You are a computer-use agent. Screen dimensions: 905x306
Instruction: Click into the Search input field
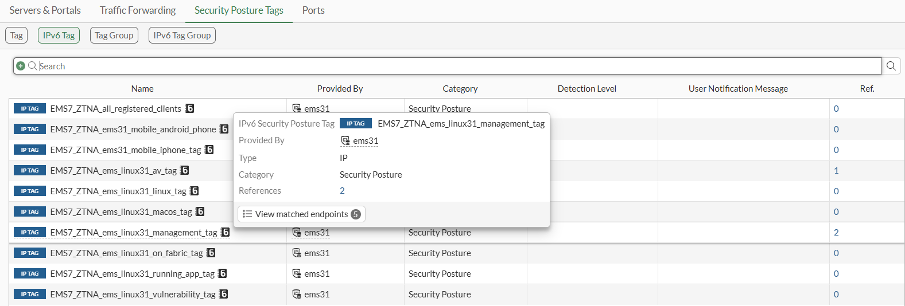coord(459,66)
